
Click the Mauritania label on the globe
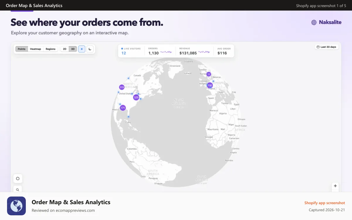[213, 129]
